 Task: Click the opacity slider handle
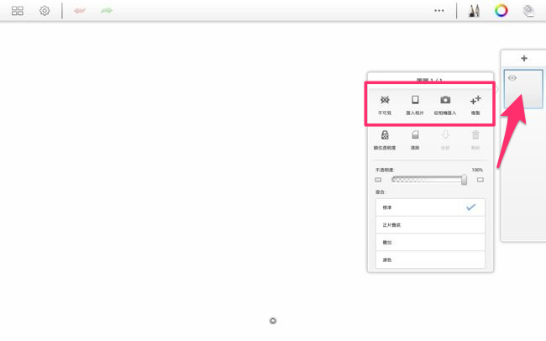point(464,180)
